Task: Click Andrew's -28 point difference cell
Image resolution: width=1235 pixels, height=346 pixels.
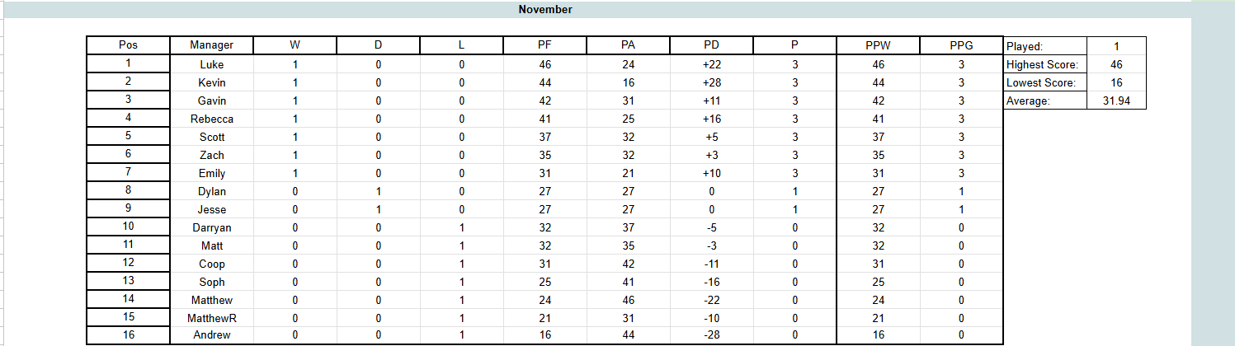Action: [711, 335]
